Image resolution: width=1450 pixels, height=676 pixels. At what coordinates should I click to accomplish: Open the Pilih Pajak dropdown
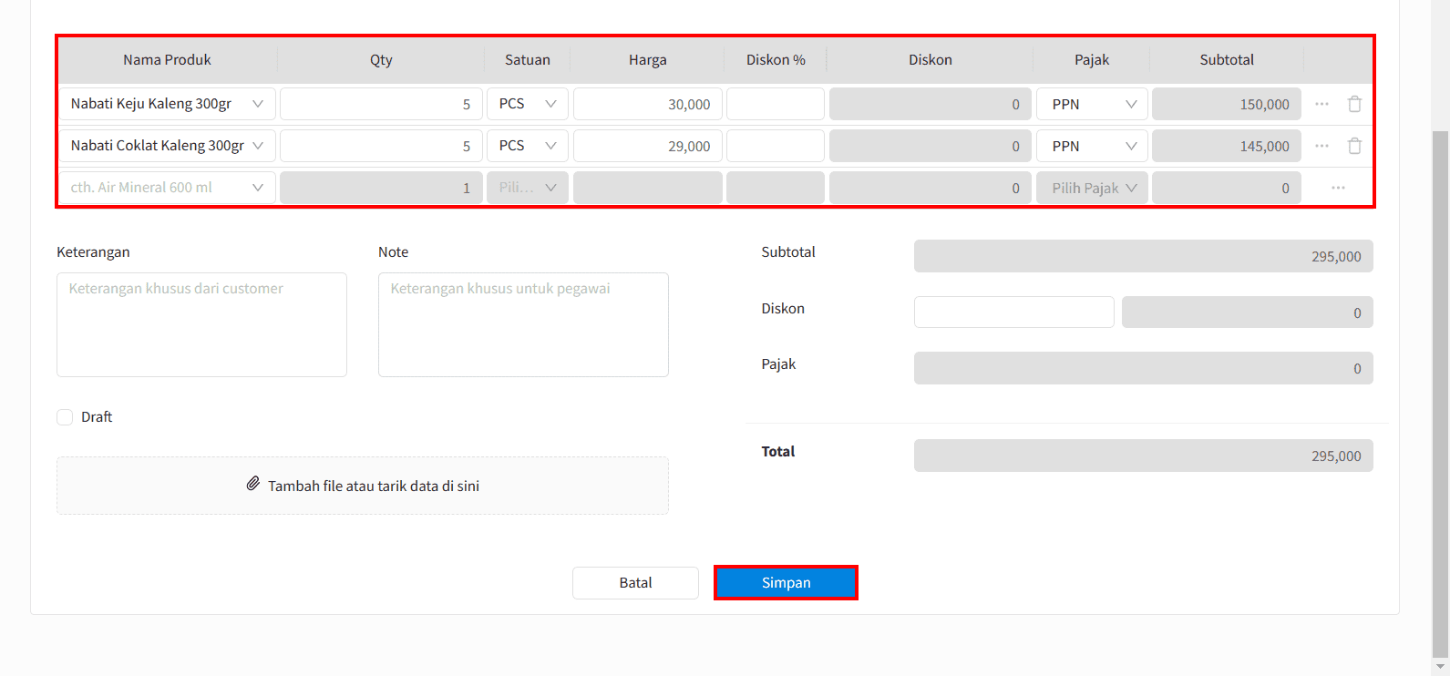[1092, 188]
